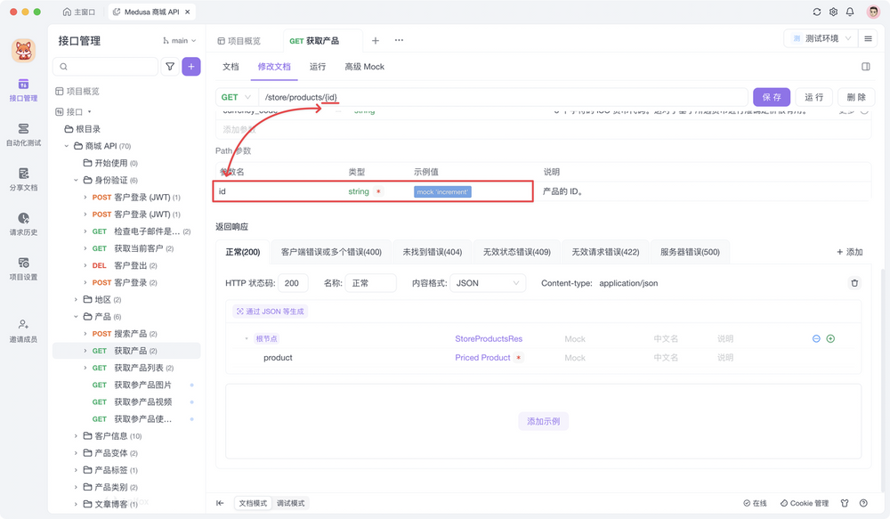Collapse the left panel with the bottom arrow
Screen dimensions: 890x519
218,503
